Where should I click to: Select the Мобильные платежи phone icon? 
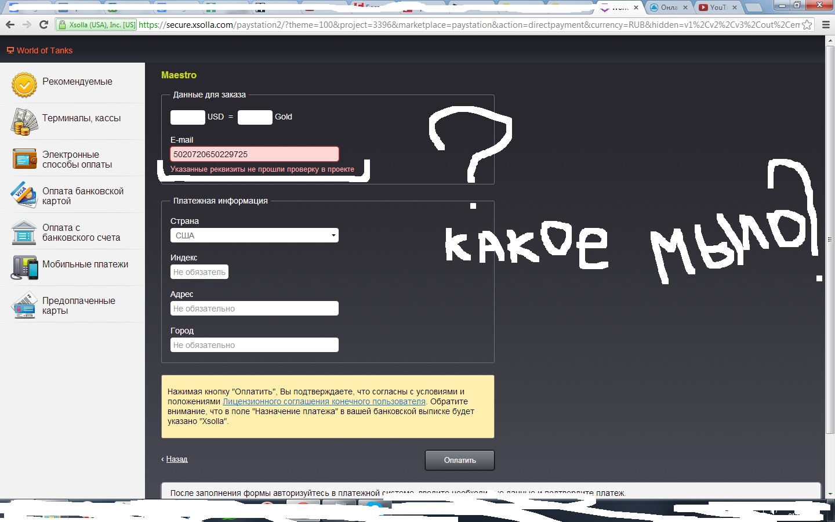point(24,268)
